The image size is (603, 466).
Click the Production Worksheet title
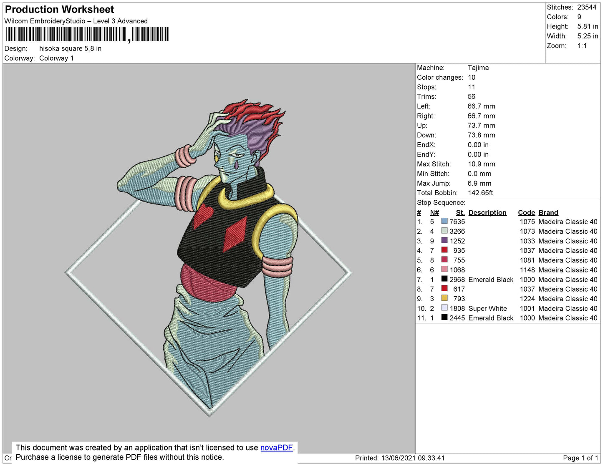pyautogui.click(x=59, y=10)
